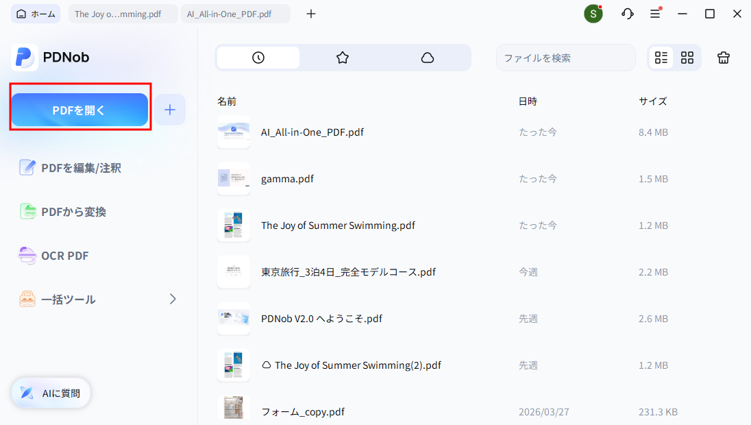Open the AIに質問 assistant
This screenshot has width=751, height=425.
pyautogui.click(x=50, y=393)
